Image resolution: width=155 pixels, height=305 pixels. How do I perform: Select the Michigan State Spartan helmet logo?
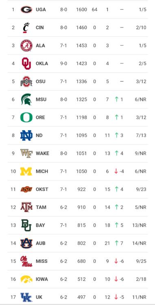(x=26, y=99)
